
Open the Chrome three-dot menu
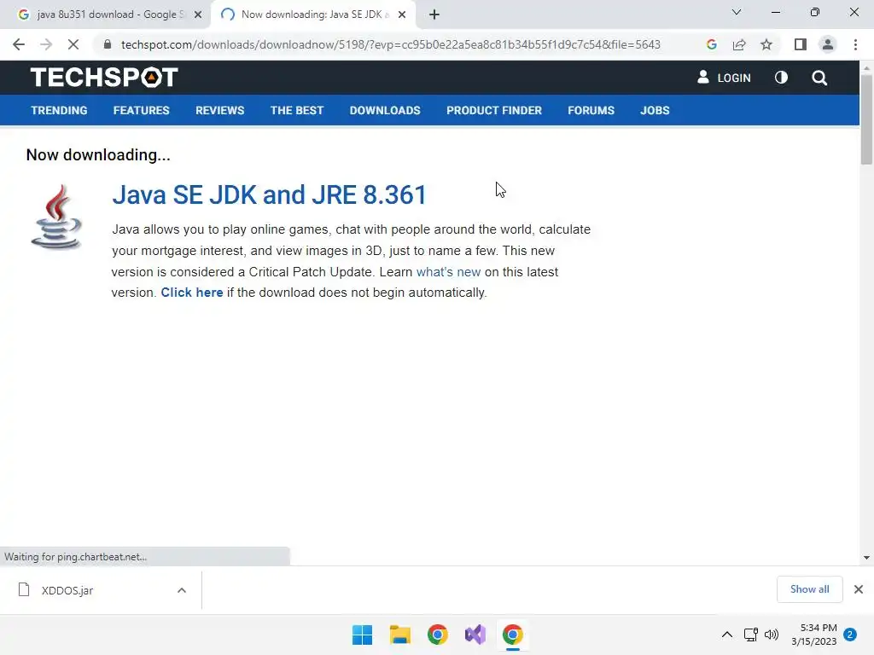point(855,44)
